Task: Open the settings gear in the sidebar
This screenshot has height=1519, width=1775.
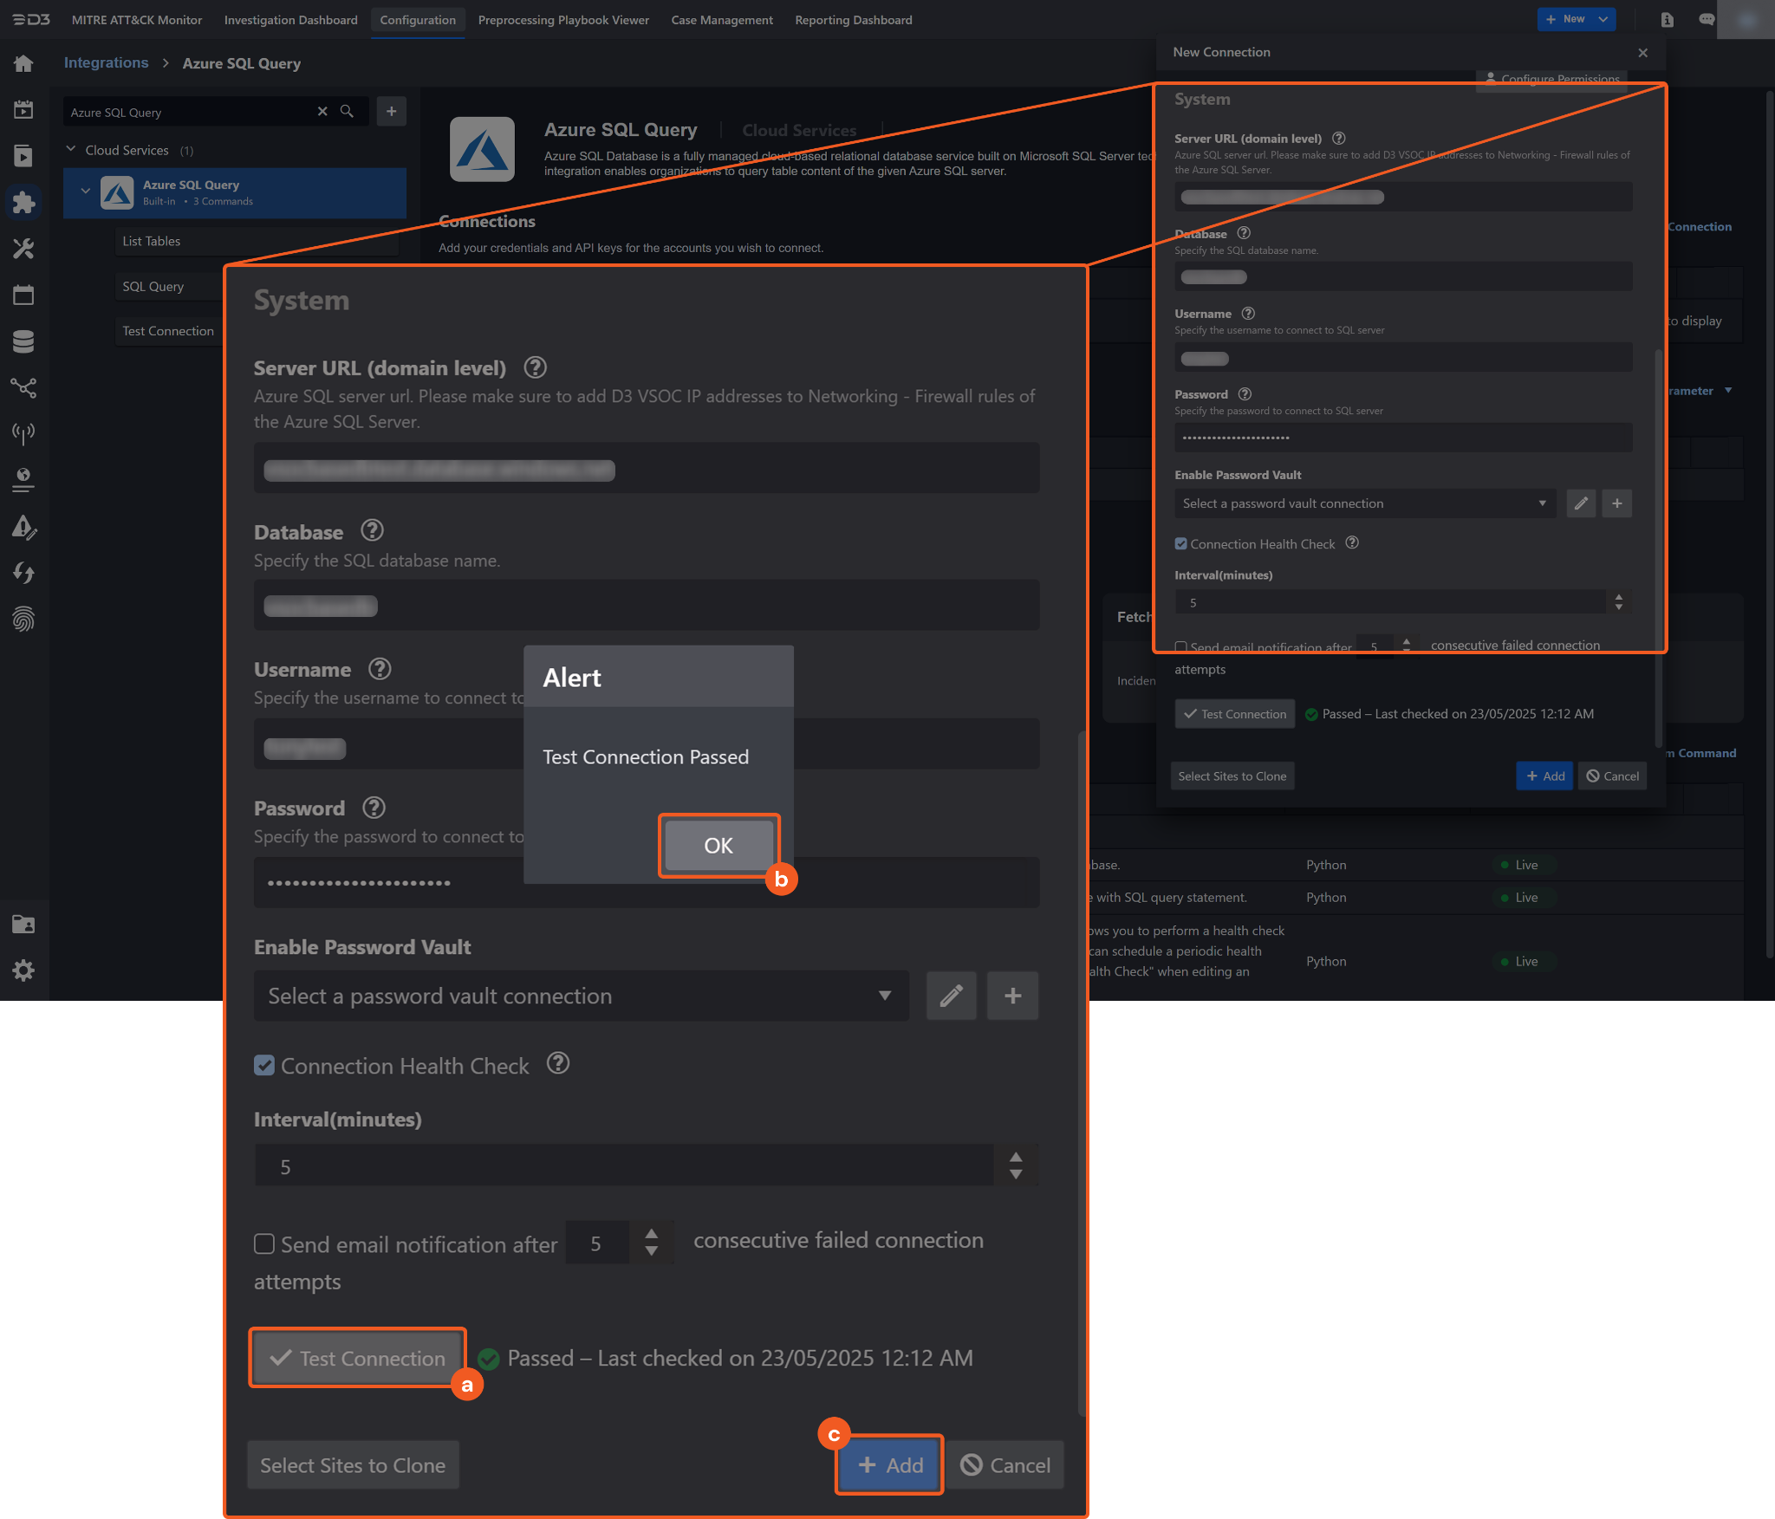Action: 23,970
